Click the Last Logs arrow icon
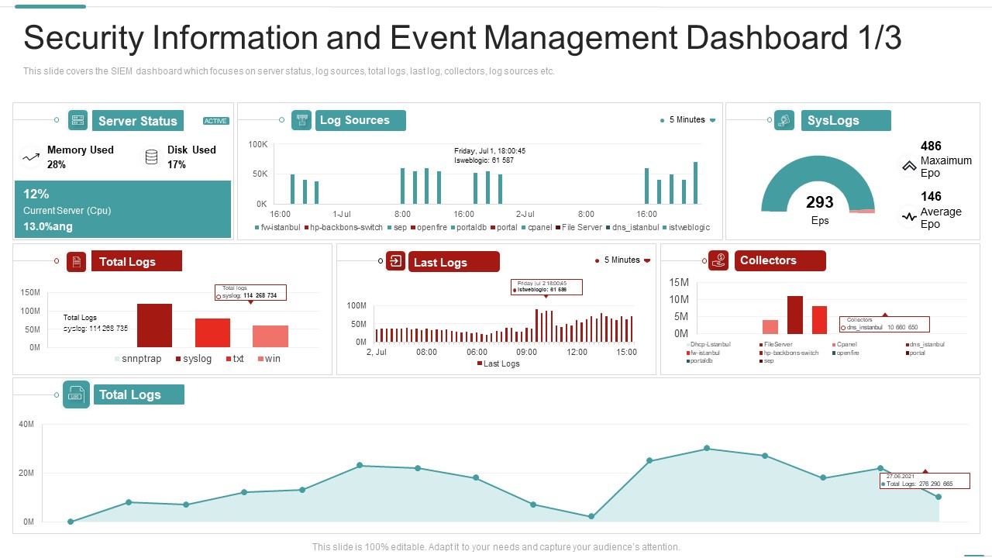Image resolution: width=992 pixels, height=558 pixels. [x=396, y=261]
